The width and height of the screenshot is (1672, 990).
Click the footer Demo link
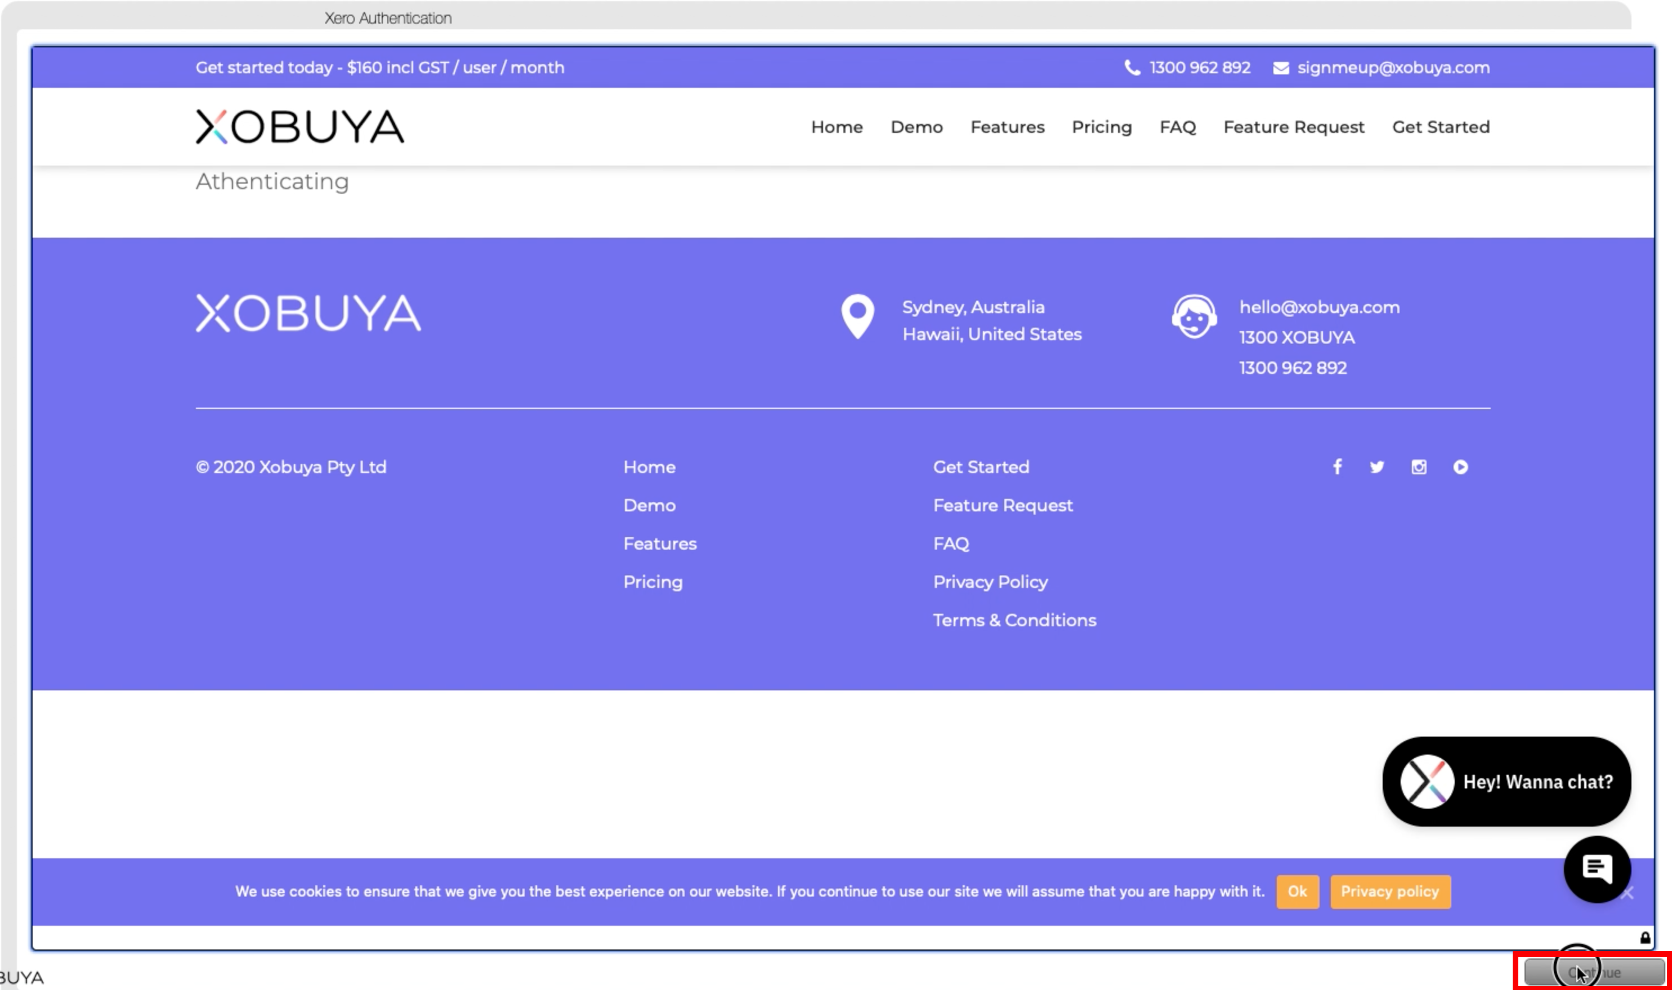(x=649, y=505)
